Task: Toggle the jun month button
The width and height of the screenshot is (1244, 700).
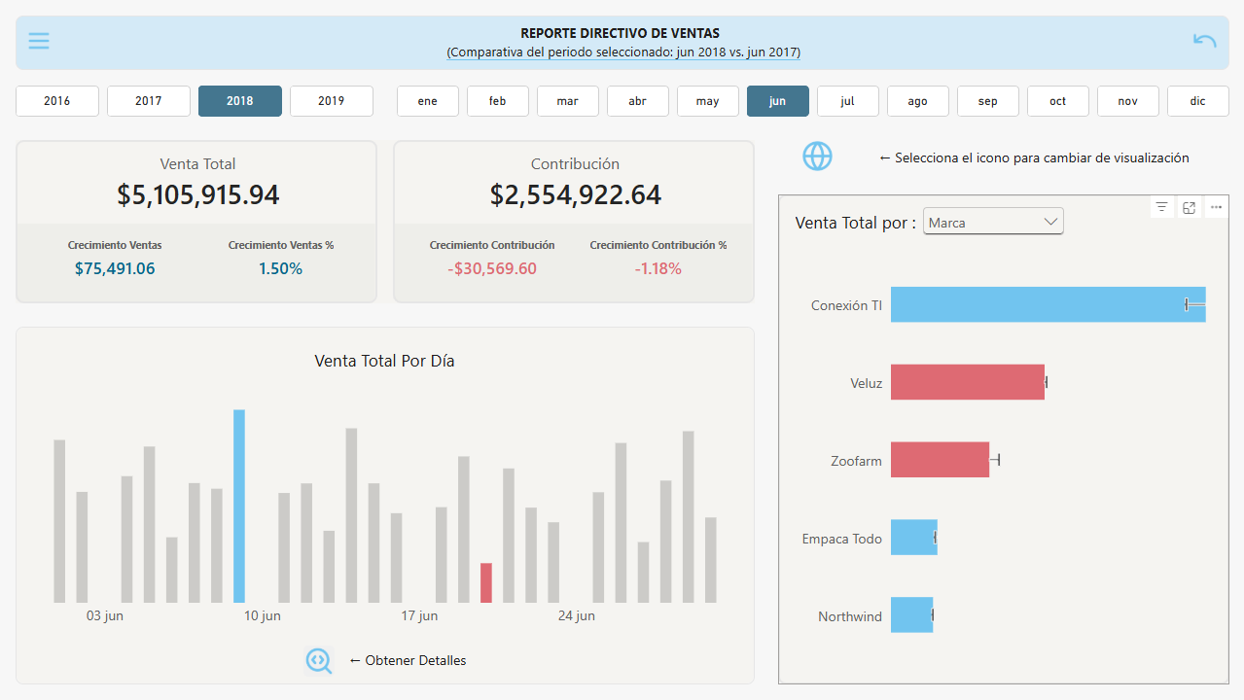Action: (778, 101)
